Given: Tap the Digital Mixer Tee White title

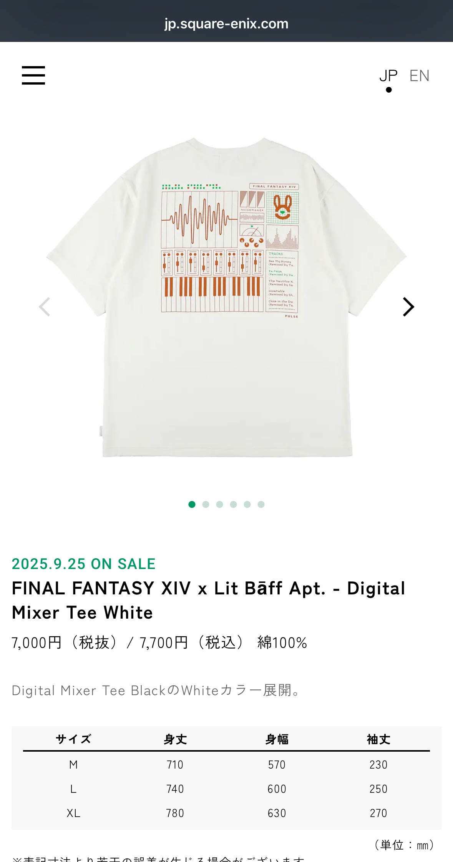Looking at the screenshot, I should [208, 600].
